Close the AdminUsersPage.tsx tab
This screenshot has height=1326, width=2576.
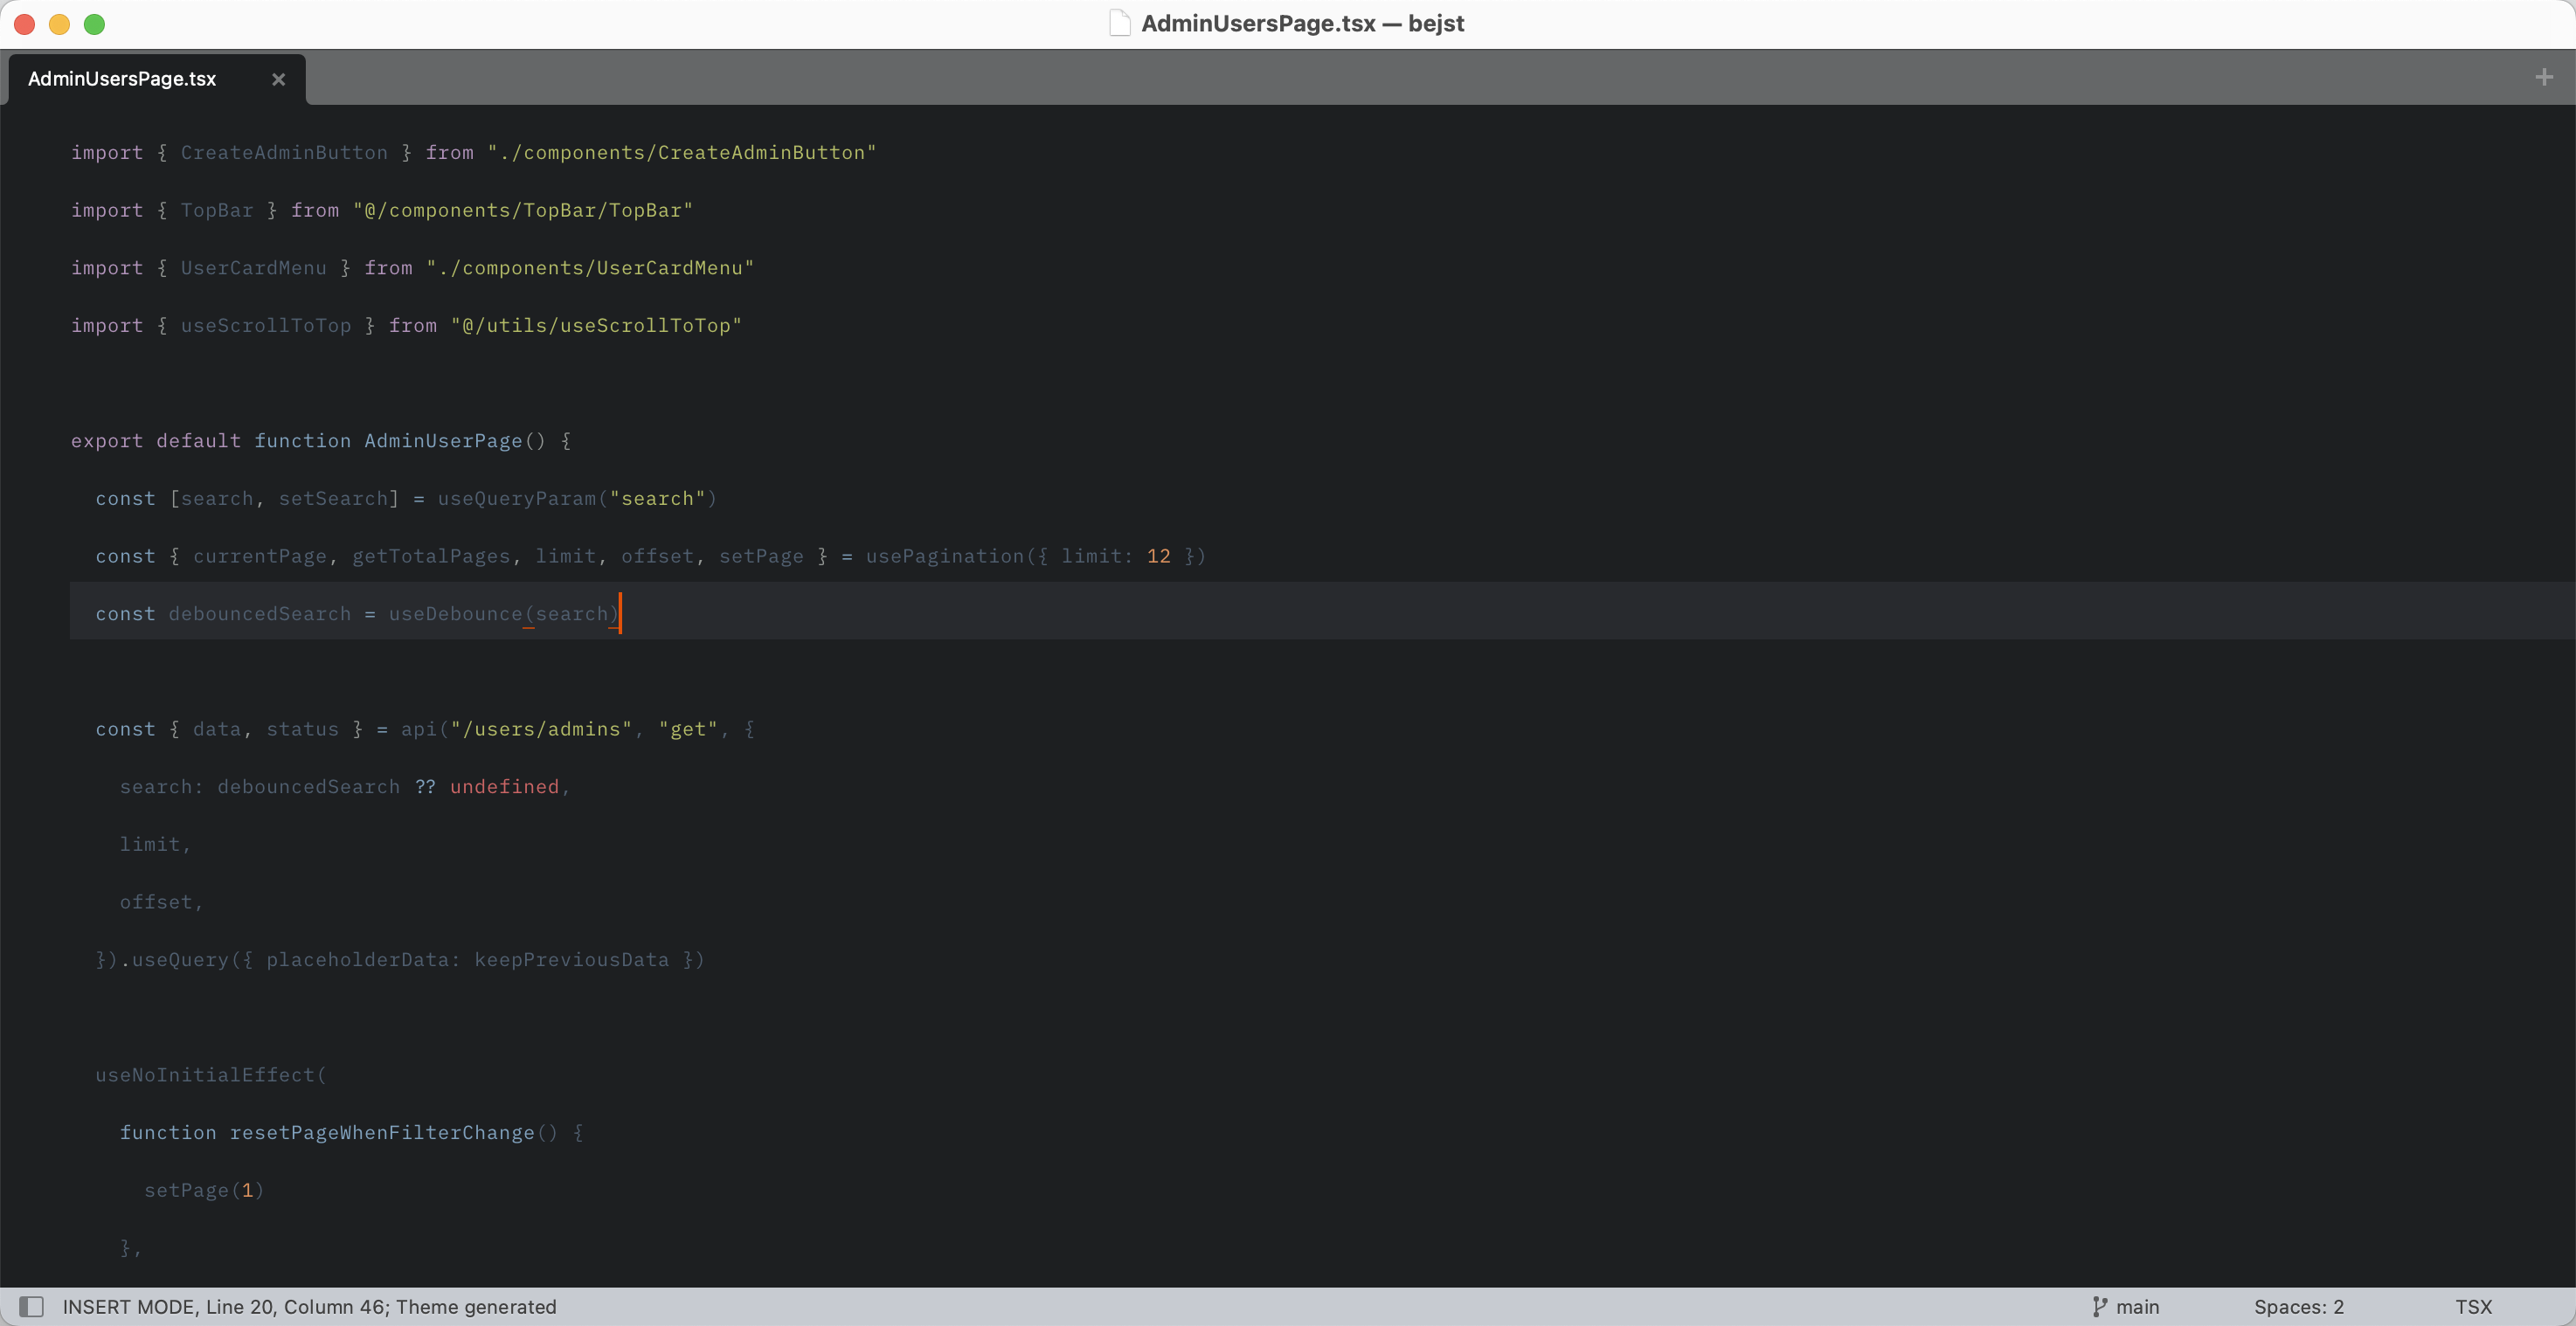click(279, 79)
